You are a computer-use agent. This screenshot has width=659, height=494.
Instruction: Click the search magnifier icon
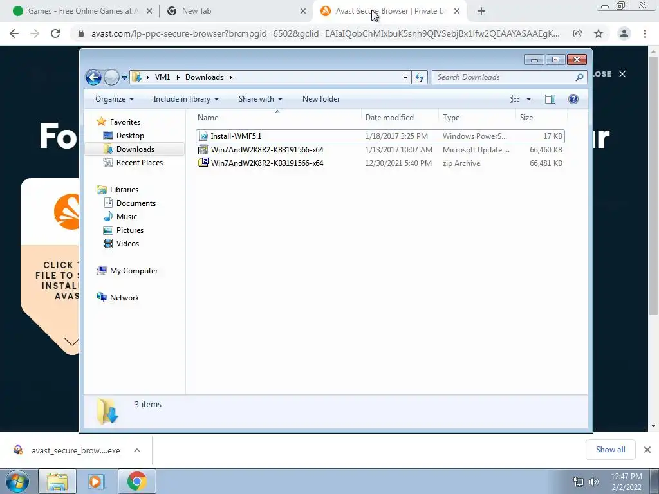(579, 77)
